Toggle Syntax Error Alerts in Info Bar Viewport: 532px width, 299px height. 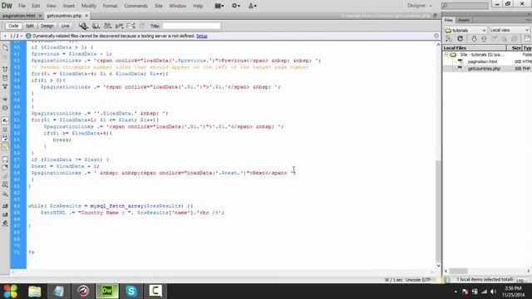[x=5, y=147]
